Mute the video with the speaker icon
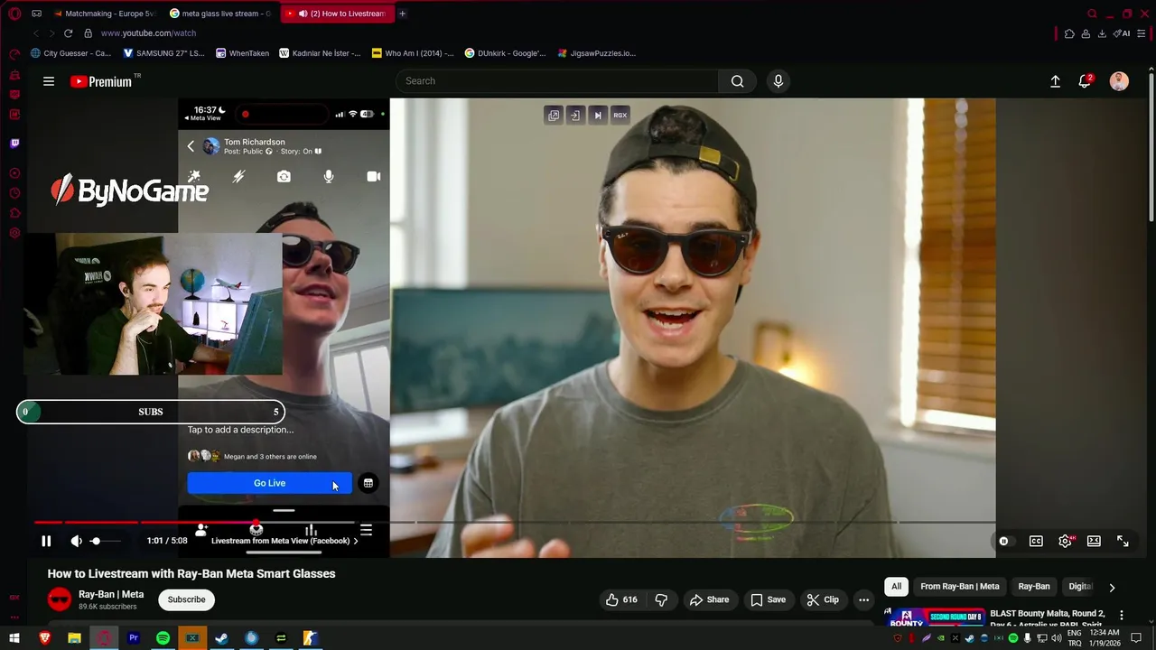1156x650 pixels. [76, 541]
